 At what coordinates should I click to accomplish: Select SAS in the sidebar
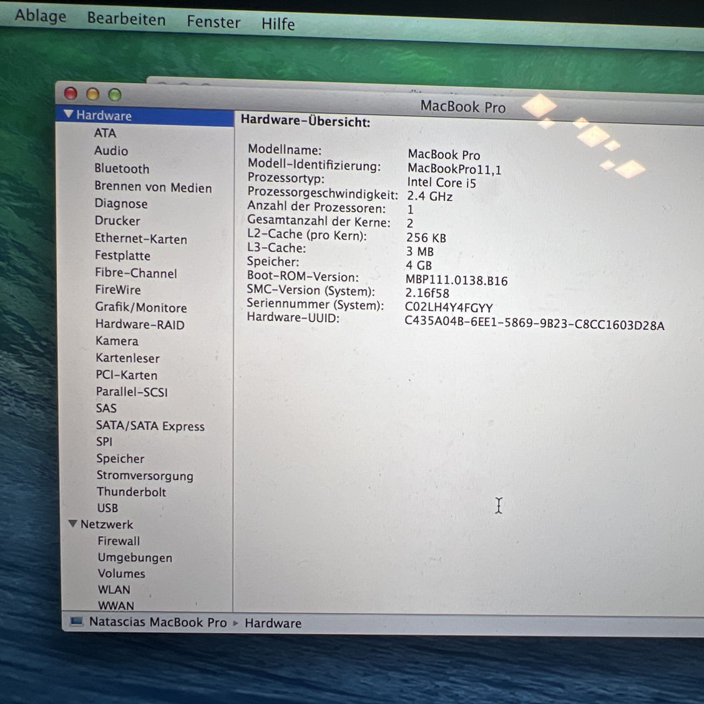106,408
